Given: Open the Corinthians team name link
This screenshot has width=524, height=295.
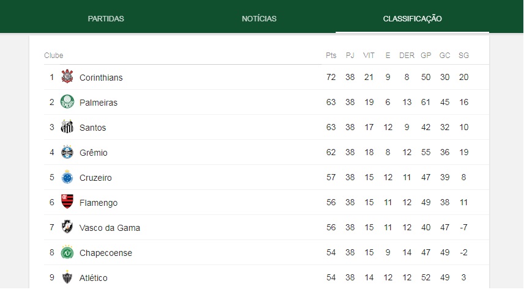Looking at the screenshot, I should [101, 78].
